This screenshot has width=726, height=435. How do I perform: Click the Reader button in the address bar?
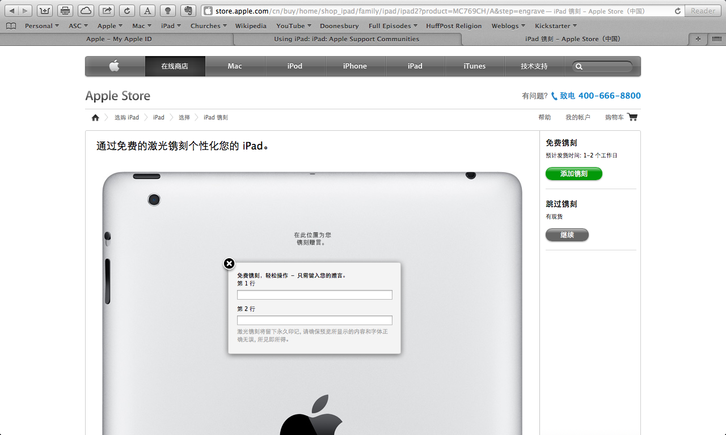click(x=703, y=11)
